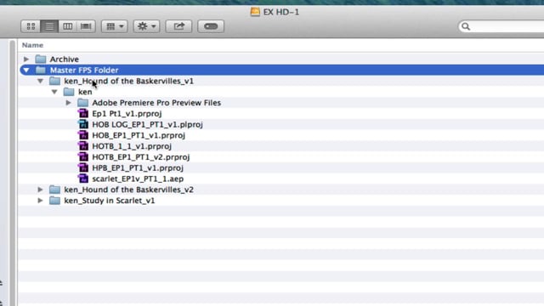Viewport: 544px width, 306px height.
Task: Click the Share toolbar button
Action: 178,26
